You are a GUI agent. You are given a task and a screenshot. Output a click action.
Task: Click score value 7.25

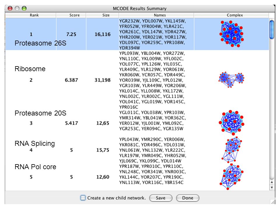tap(71, 34)
